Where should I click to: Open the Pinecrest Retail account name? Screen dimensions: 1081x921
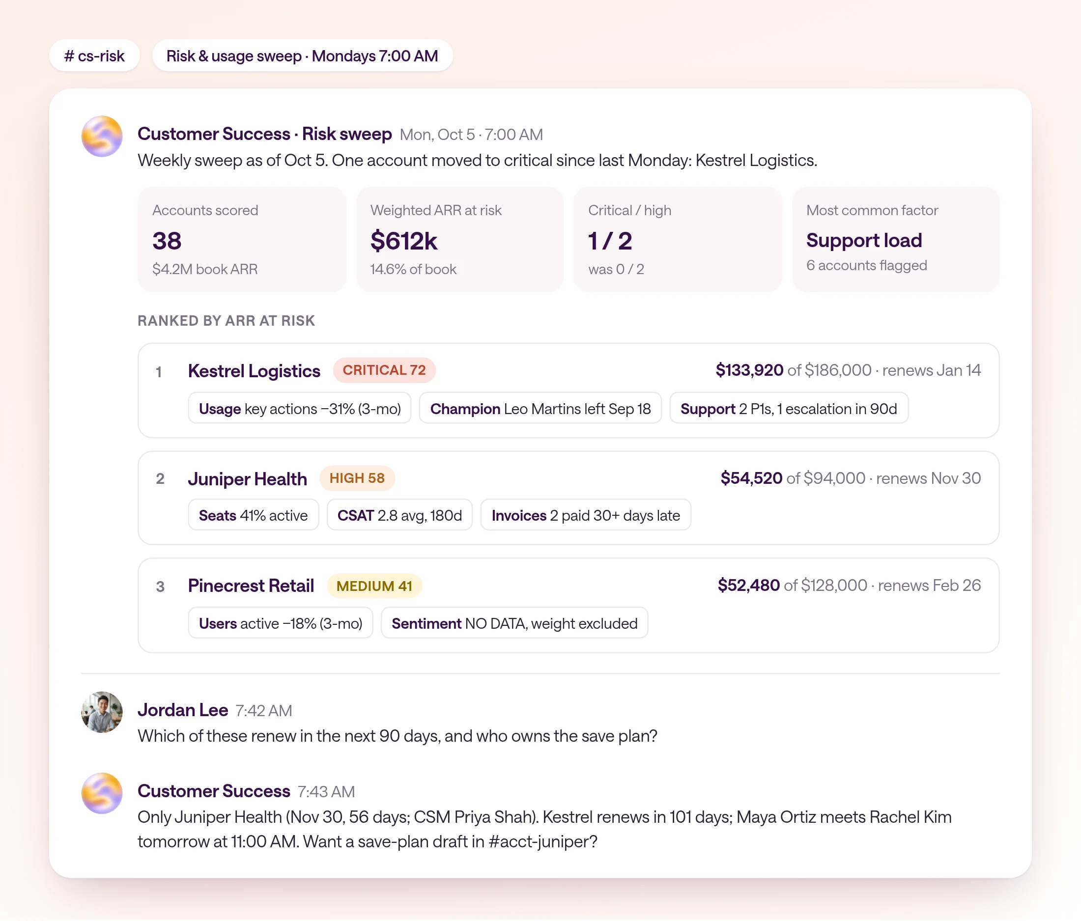251,586
